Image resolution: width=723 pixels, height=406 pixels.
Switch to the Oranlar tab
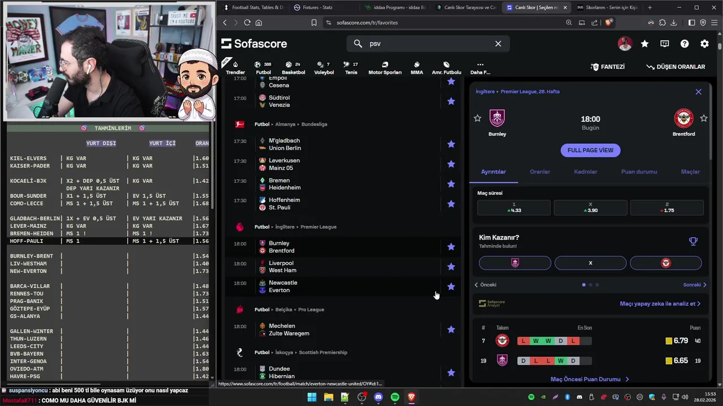pyautogui.click(x=540, y=171)
